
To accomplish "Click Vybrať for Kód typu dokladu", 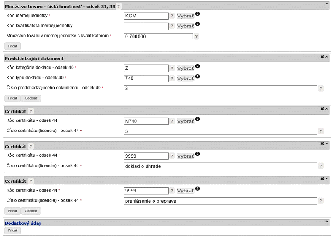I will [x=185, y=79].
